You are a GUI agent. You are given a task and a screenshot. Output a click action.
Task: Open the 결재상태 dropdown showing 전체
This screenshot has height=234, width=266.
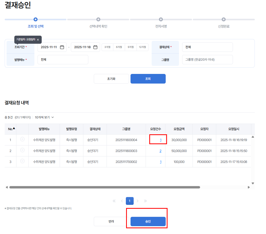click(207, 47)
